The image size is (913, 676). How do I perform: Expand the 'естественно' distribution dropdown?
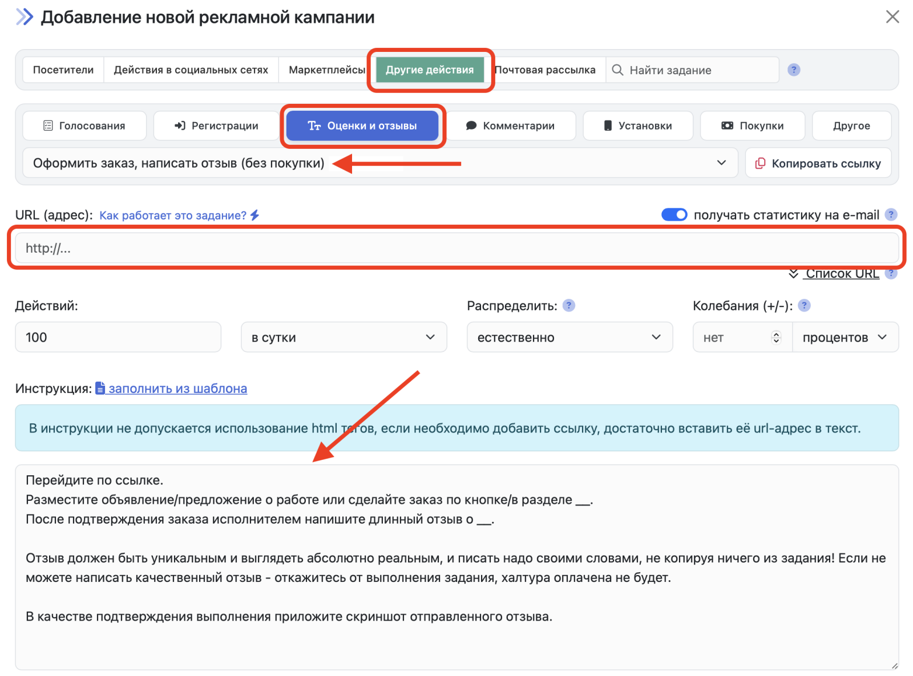pos(569,337)
